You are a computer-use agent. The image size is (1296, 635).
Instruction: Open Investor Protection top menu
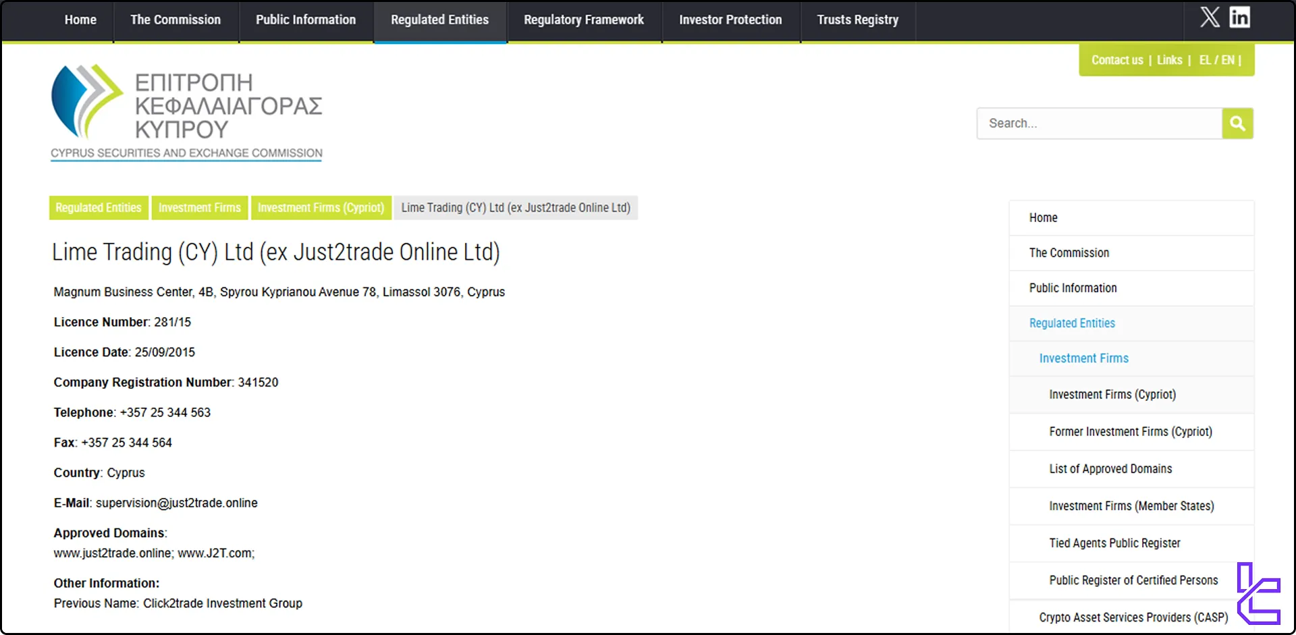(x=730, y=20)
